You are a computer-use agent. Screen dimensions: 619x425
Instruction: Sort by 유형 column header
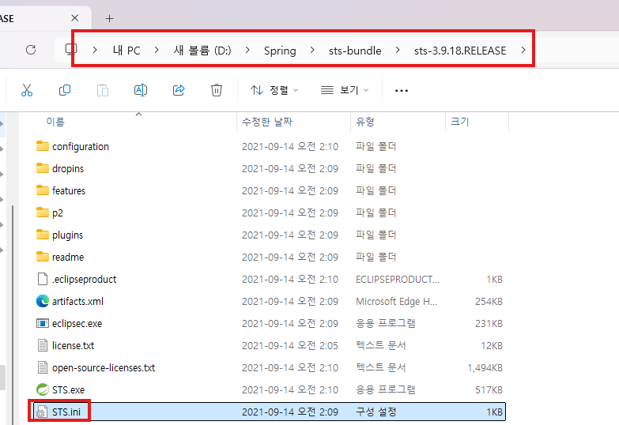pyautogui.click(x=364, y=122)
